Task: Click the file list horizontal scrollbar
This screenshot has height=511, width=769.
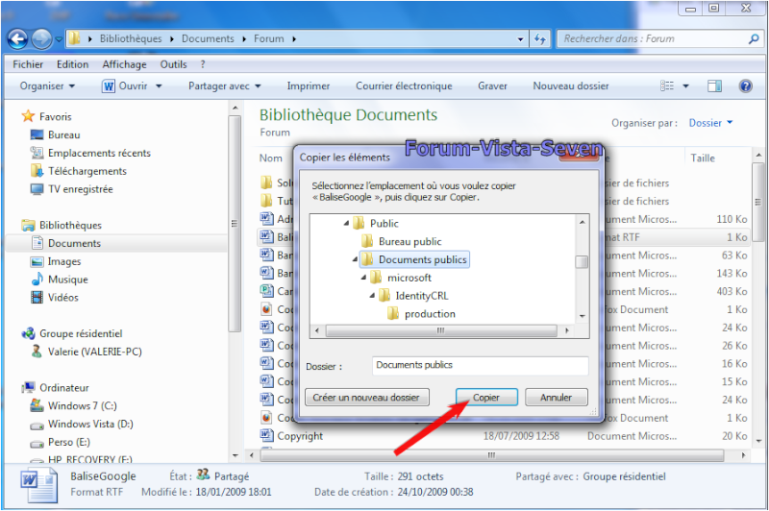Action: click(x=492, y=455)
